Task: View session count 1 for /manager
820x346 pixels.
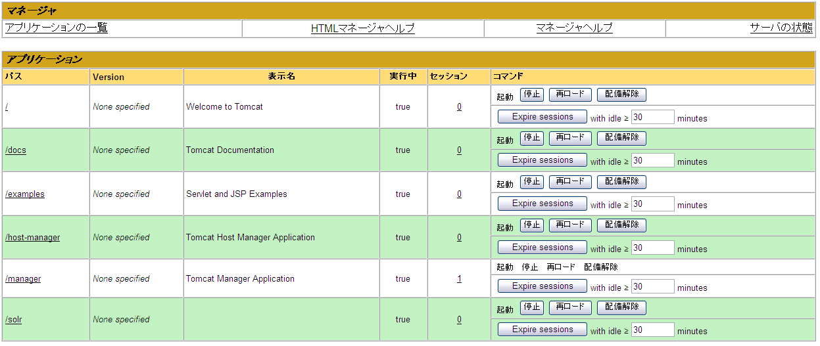Action: [460, 279]
